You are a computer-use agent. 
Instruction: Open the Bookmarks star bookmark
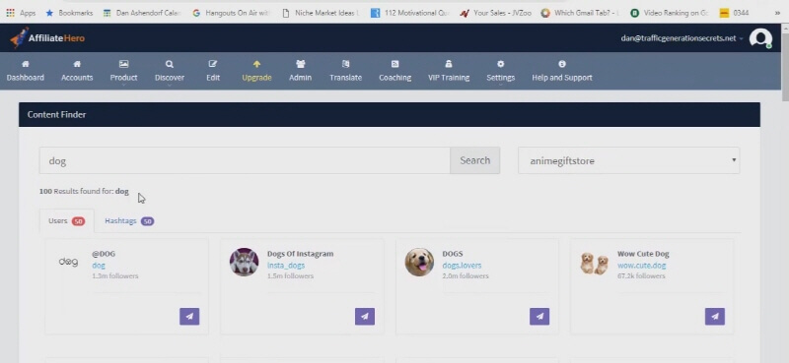[x=69, y=13]
